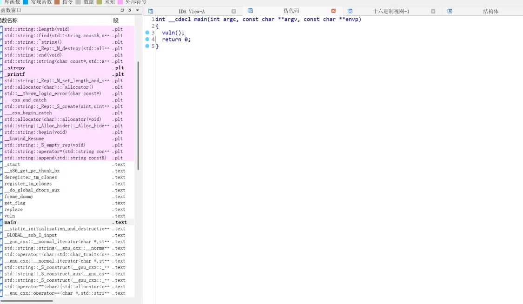Select the __do_global_dtors_aux row

point(67,190)
